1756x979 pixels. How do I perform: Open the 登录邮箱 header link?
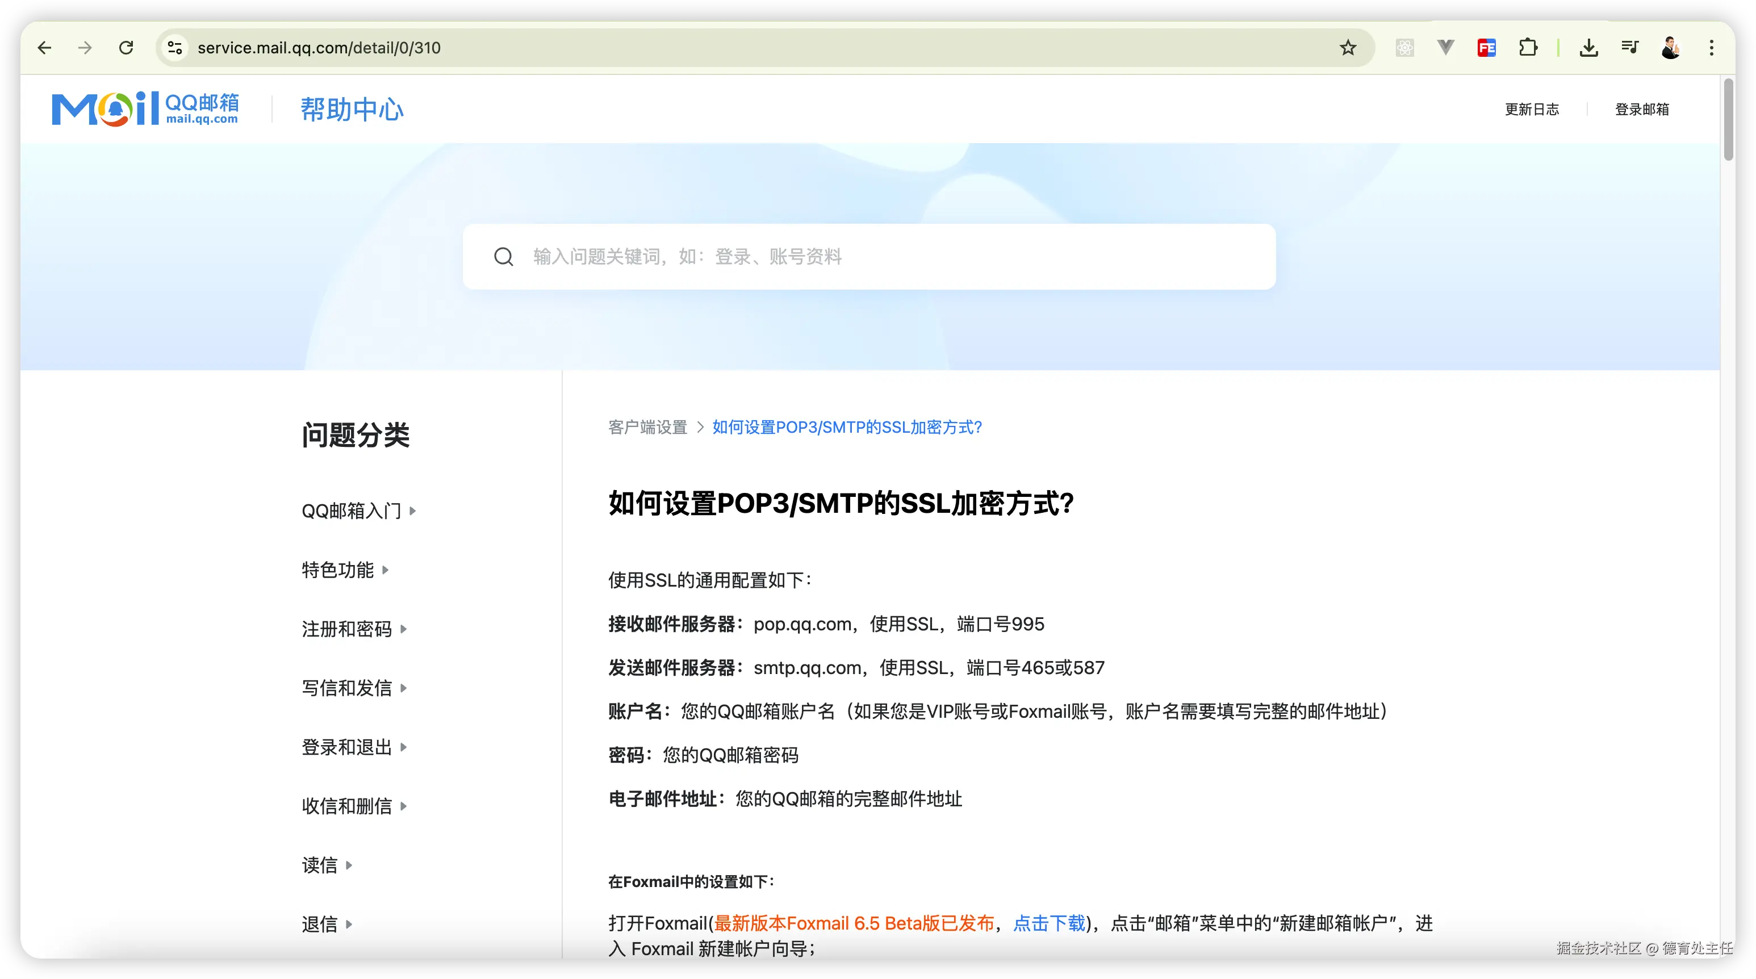pos(1641,109)
